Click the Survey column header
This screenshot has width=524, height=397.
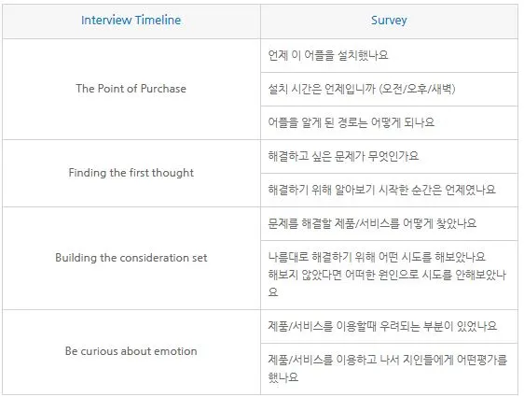(x=389, y=21)
